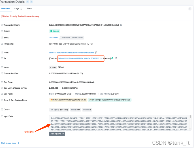Click the Rinkeby Testnet transaction notice
The image size is (194, 148).
pyautogui.click(x=21, y=16)
